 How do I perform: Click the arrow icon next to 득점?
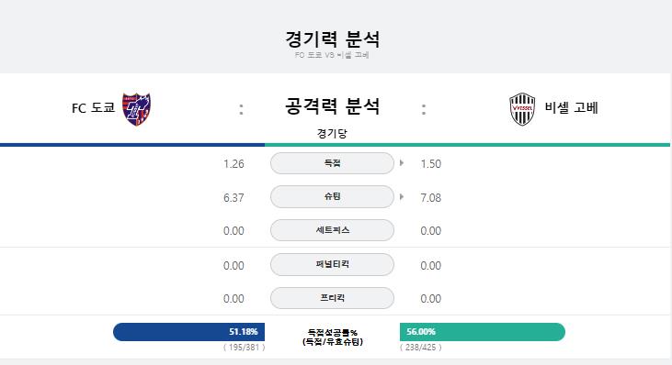tap(402, 163)
